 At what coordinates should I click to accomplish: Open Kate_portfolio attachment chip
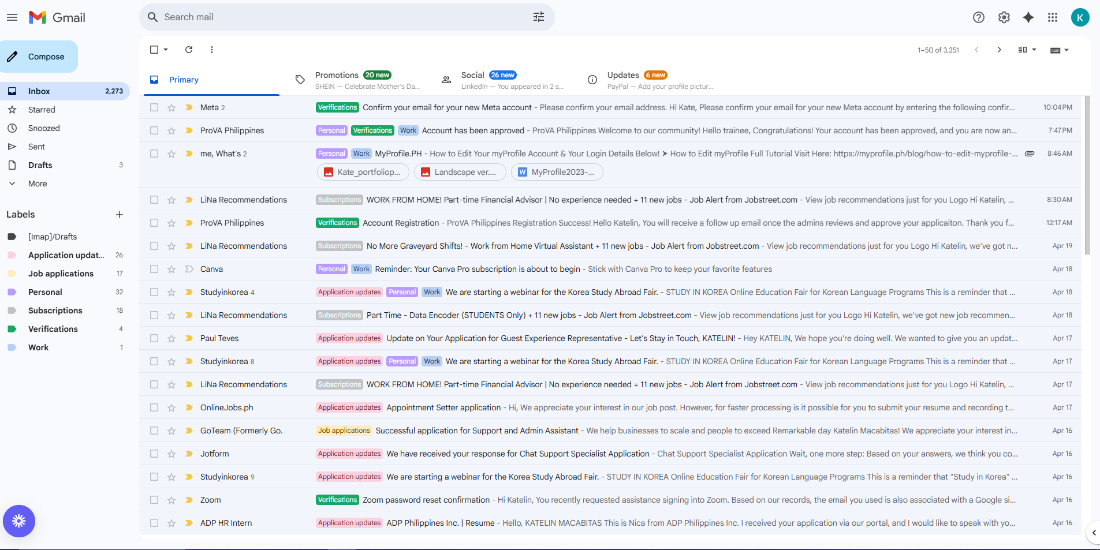pyautogui.click(x=363, y=172)
